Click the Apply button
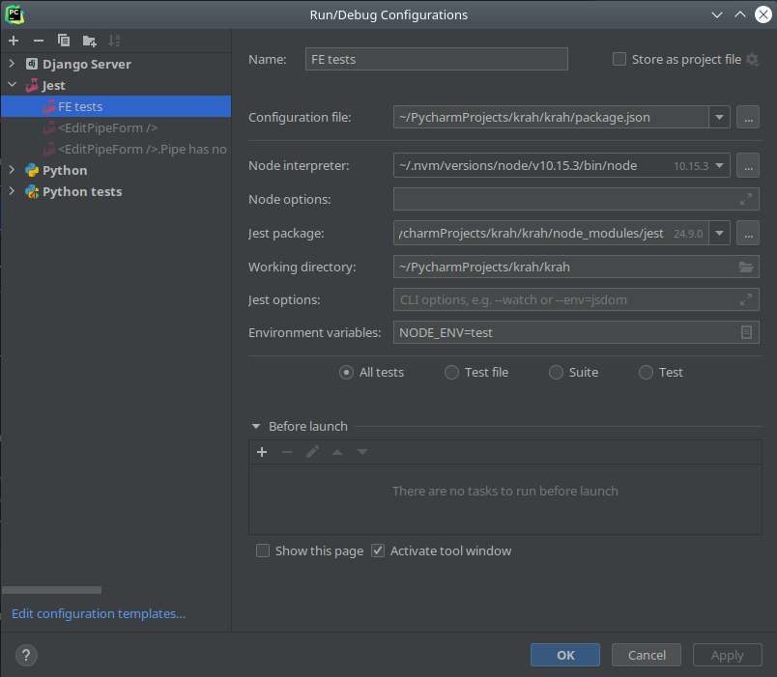Screen dimensions: 777x677 click(727, 655)
